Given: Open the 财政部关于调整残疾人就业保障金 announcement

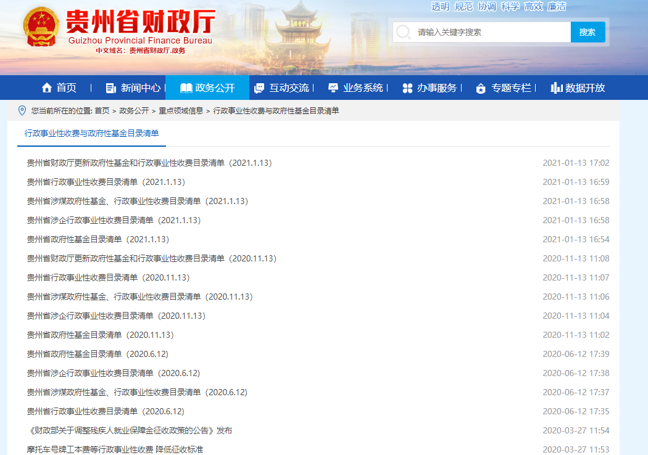Looking at the screenshot, I should pos(130,430).
